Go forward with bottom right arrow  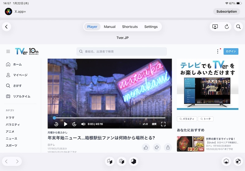click(x=17, y=161)
